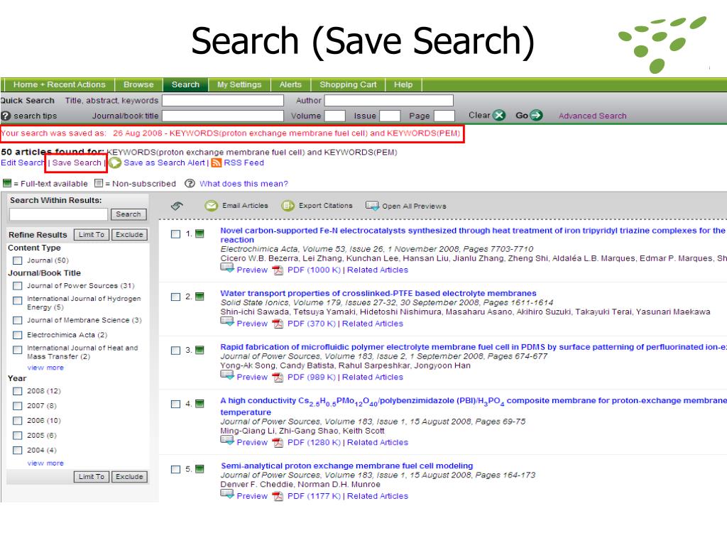Image resolution: width=727 pixels, height=545 pixels.
Task: Click the PDF icon for article 2 (370 K)
Action: pyautogui.click(x=278, y=324)
